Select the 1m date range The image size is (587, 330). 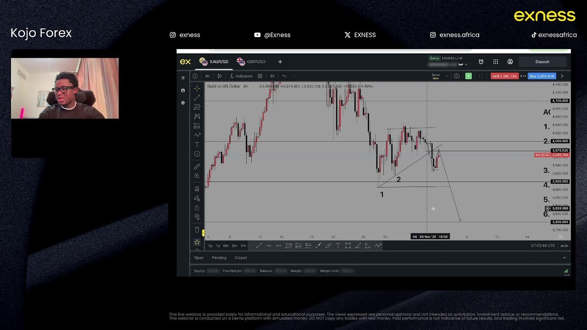tap(243, 246)
